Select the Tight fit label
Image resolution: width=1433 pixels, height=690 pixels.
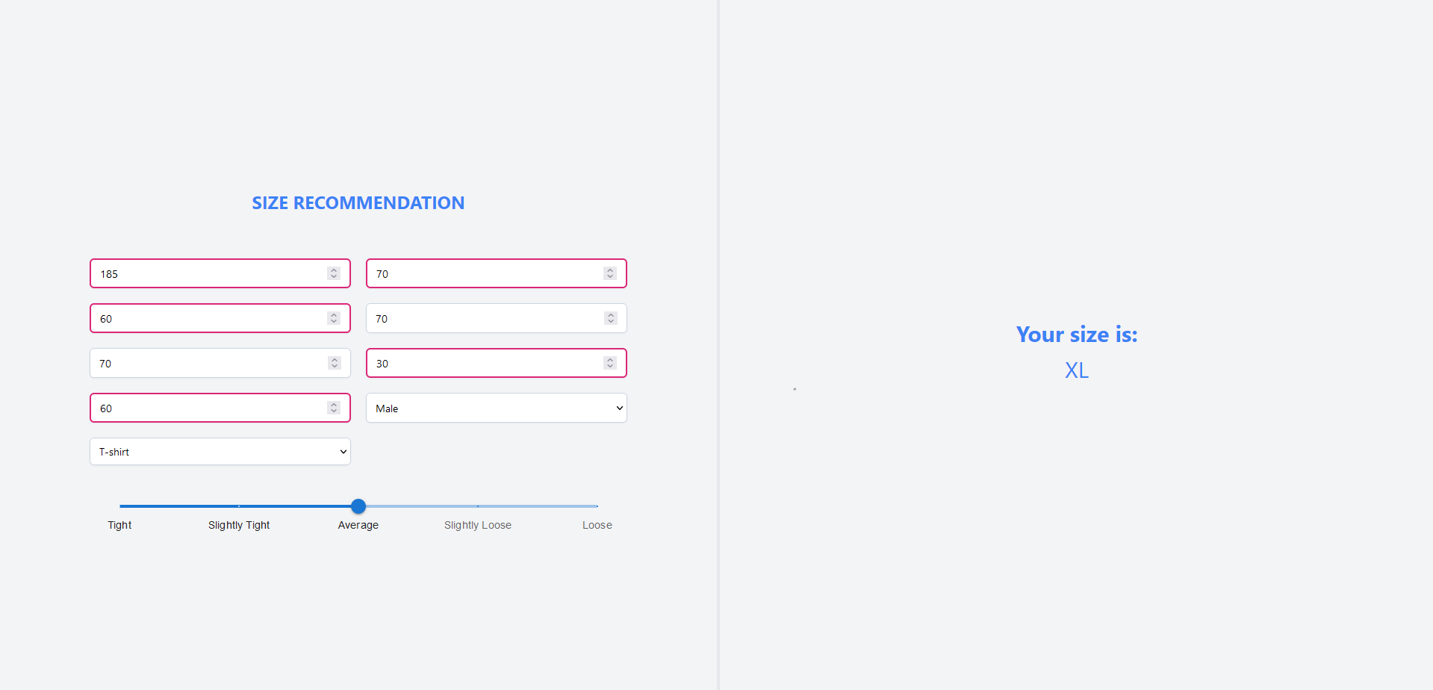[x=119, y=525]
